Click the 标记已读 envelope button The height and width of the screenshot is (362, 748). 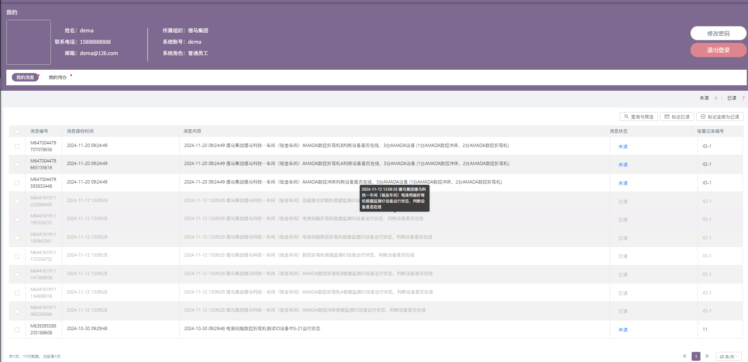(677, 117)
